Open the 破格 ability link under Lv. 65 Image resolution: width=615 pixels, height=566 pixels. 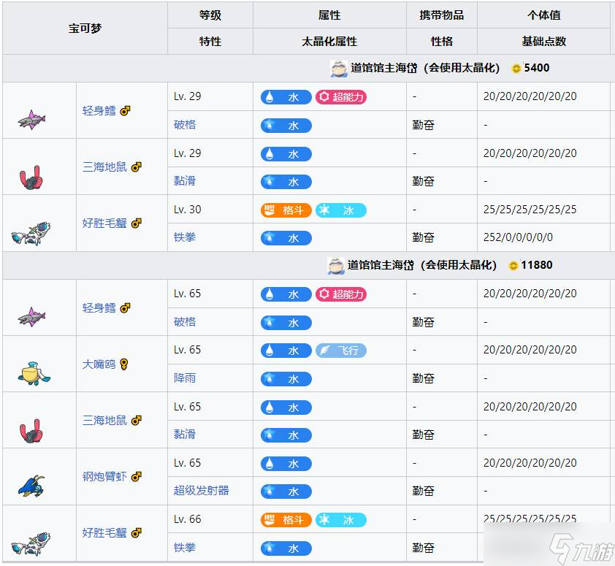(x=185, y=322)
